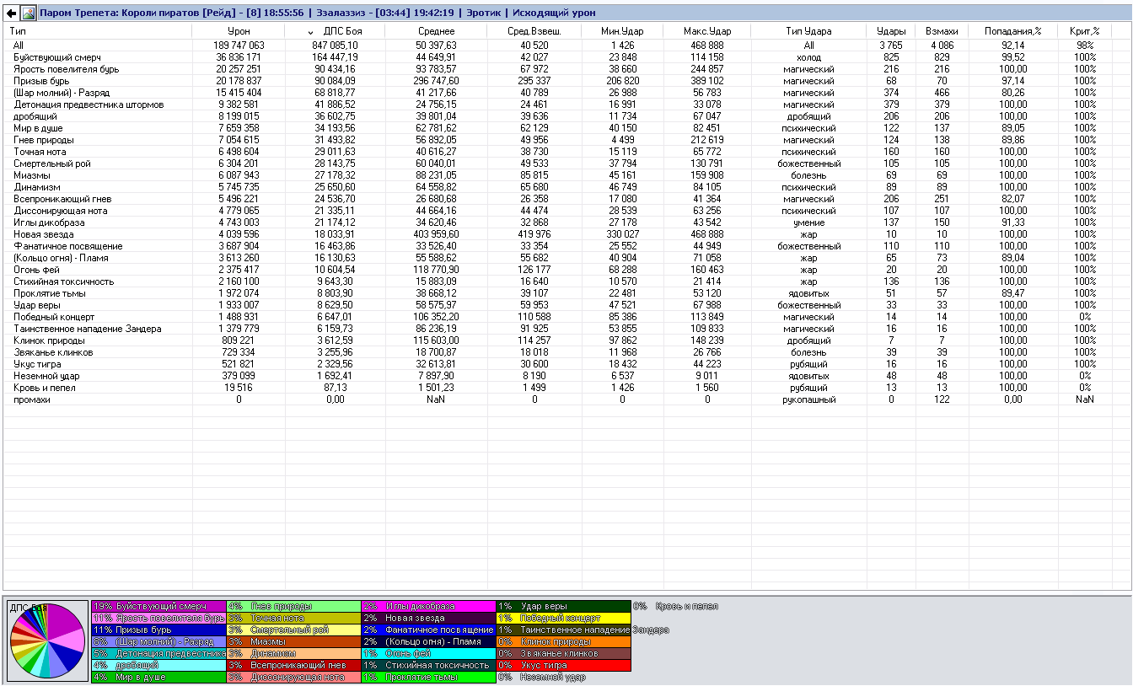
Task: Toggle sort on ДПС Боя column header
Action: pos(335,31)
